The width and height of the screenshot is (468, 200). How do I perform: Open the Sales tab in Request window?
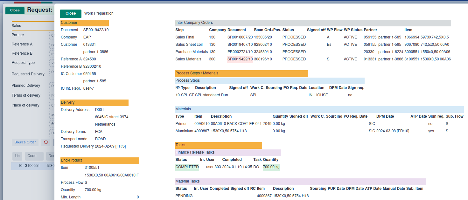pos(16,26)
